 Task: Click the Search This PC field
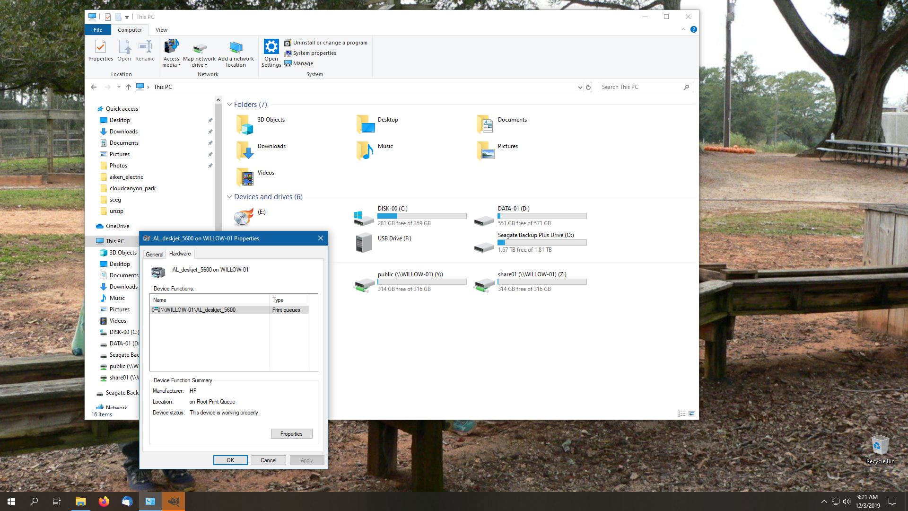point(641,87)
